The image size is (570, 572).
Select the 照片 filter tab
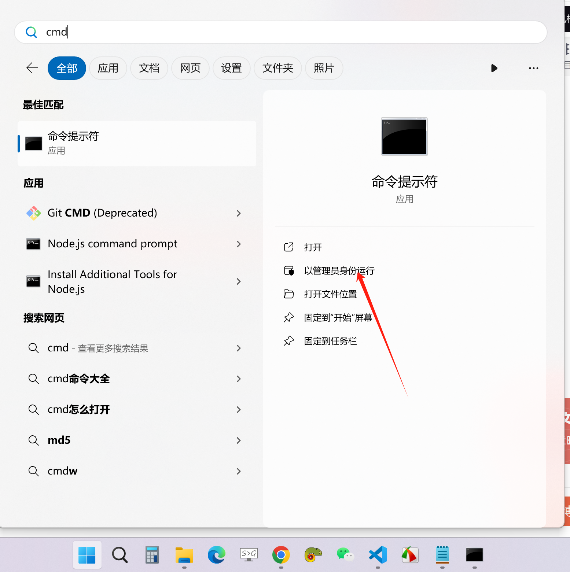pos(324,68)
